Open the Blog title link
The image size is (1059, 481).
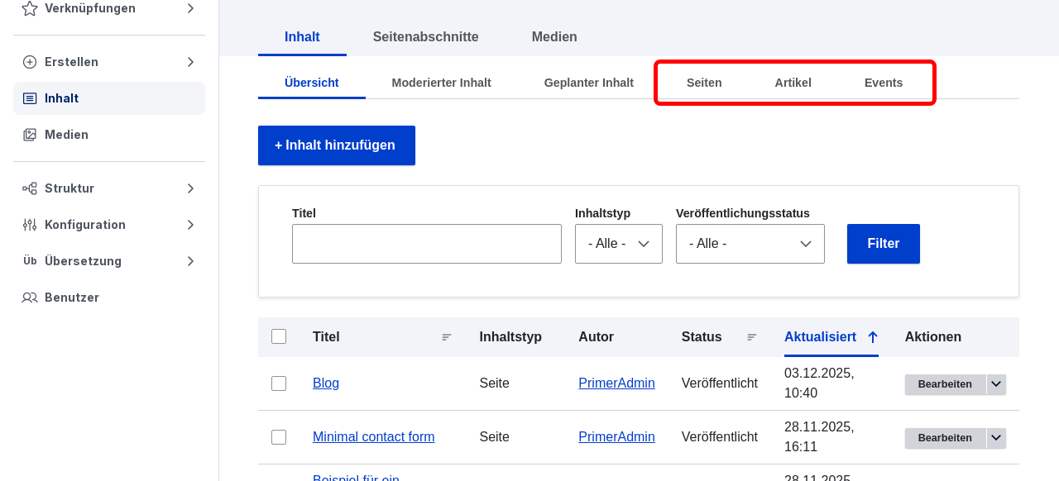tap(326, 383)
